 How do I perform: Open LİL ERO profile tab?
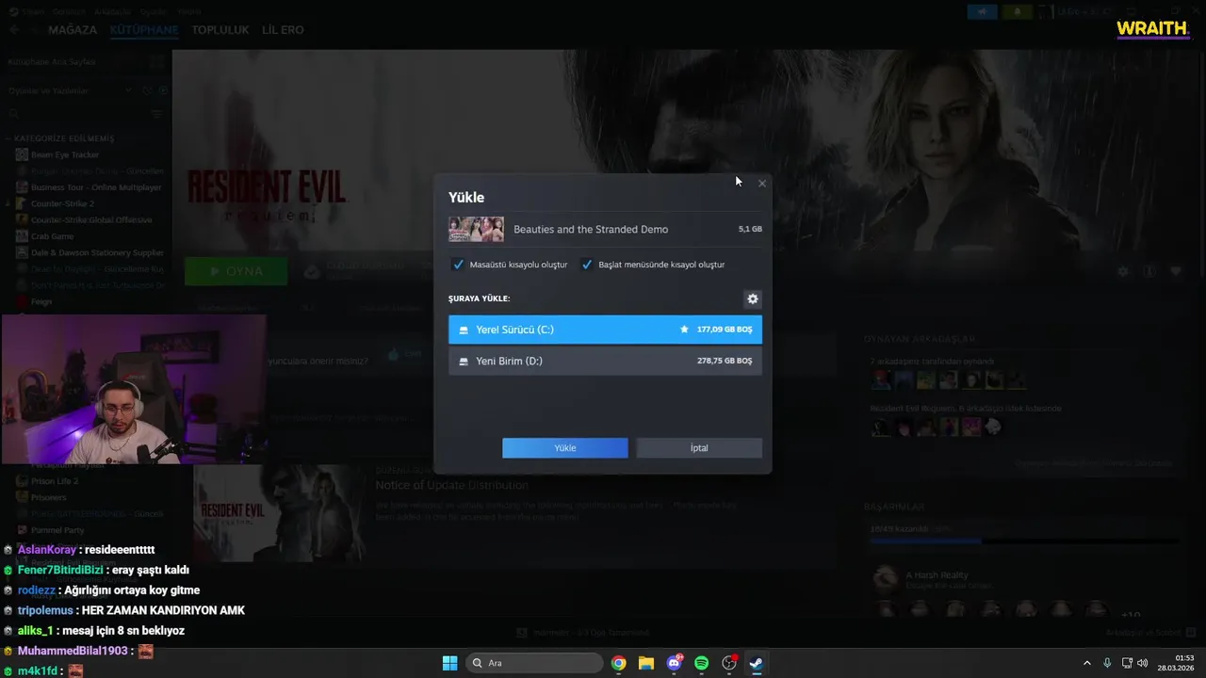tap(283, 30)
